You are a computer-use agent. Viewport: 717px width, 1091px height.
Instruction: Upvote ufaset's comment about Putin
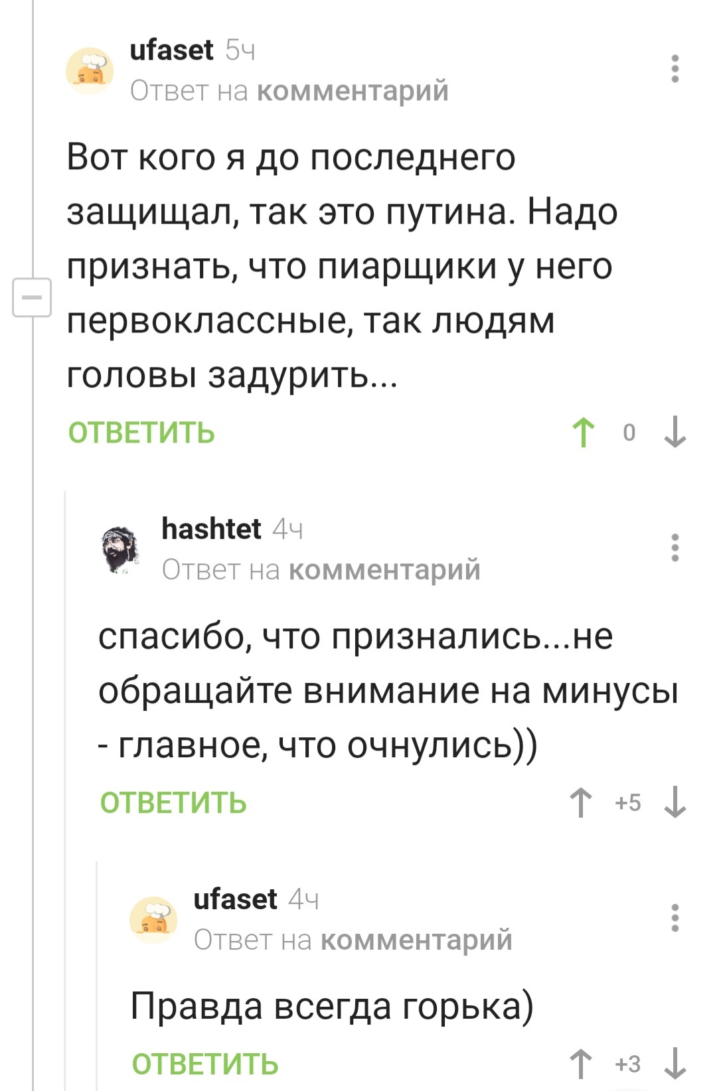pyautogui.click(x=583, y=433)
